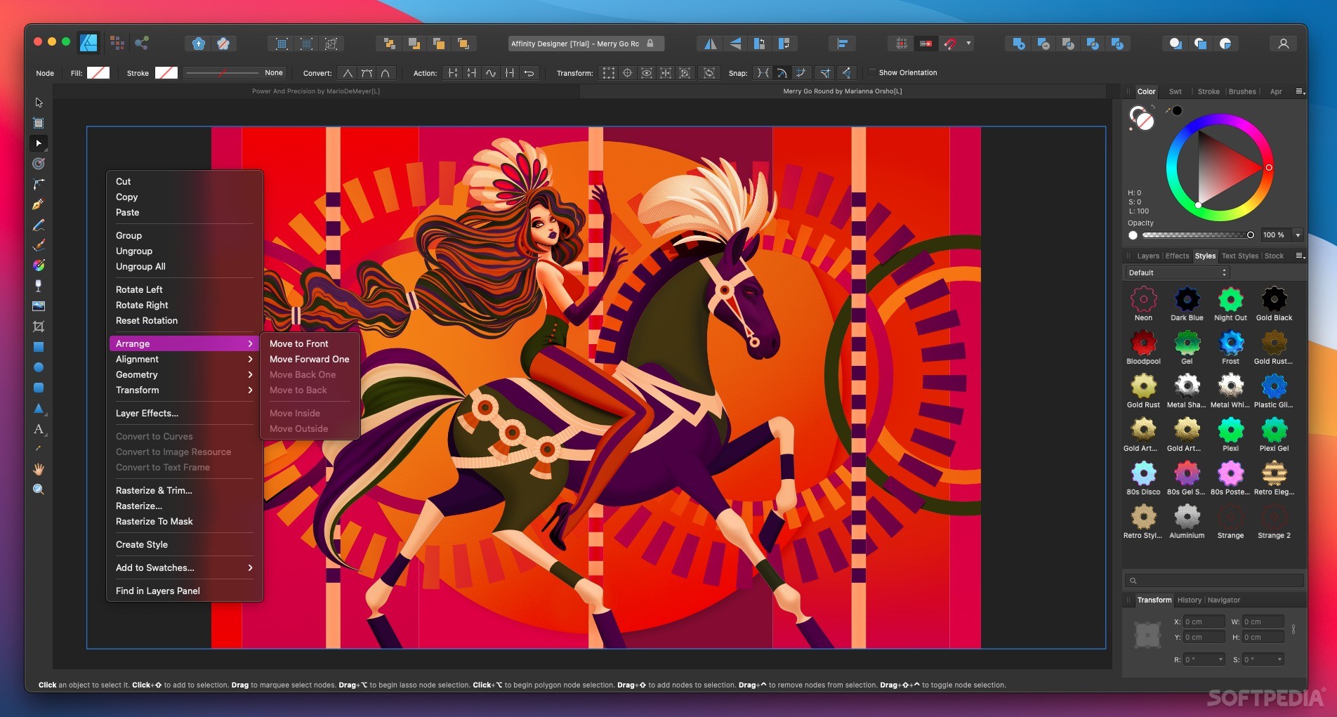Click Find in Layers Panel
Image resolution: width=1337 pixels, height=717 pixels.
click(x=157, y=591)
